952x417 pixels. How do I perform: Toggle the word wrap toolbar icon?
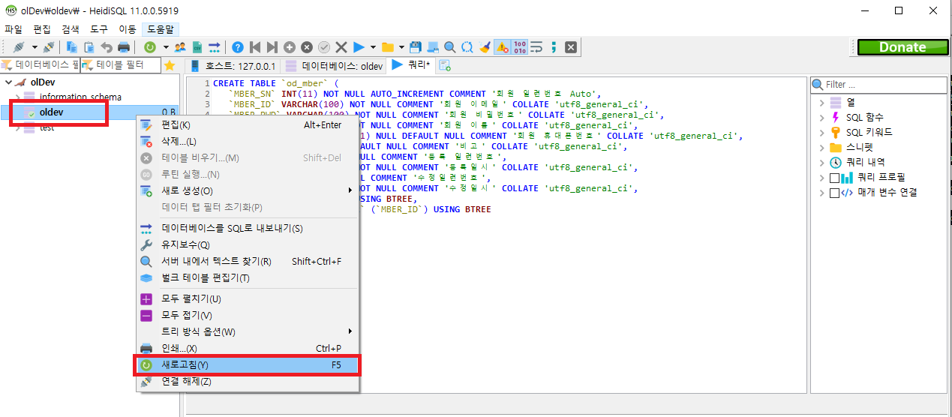click(536, 46)
